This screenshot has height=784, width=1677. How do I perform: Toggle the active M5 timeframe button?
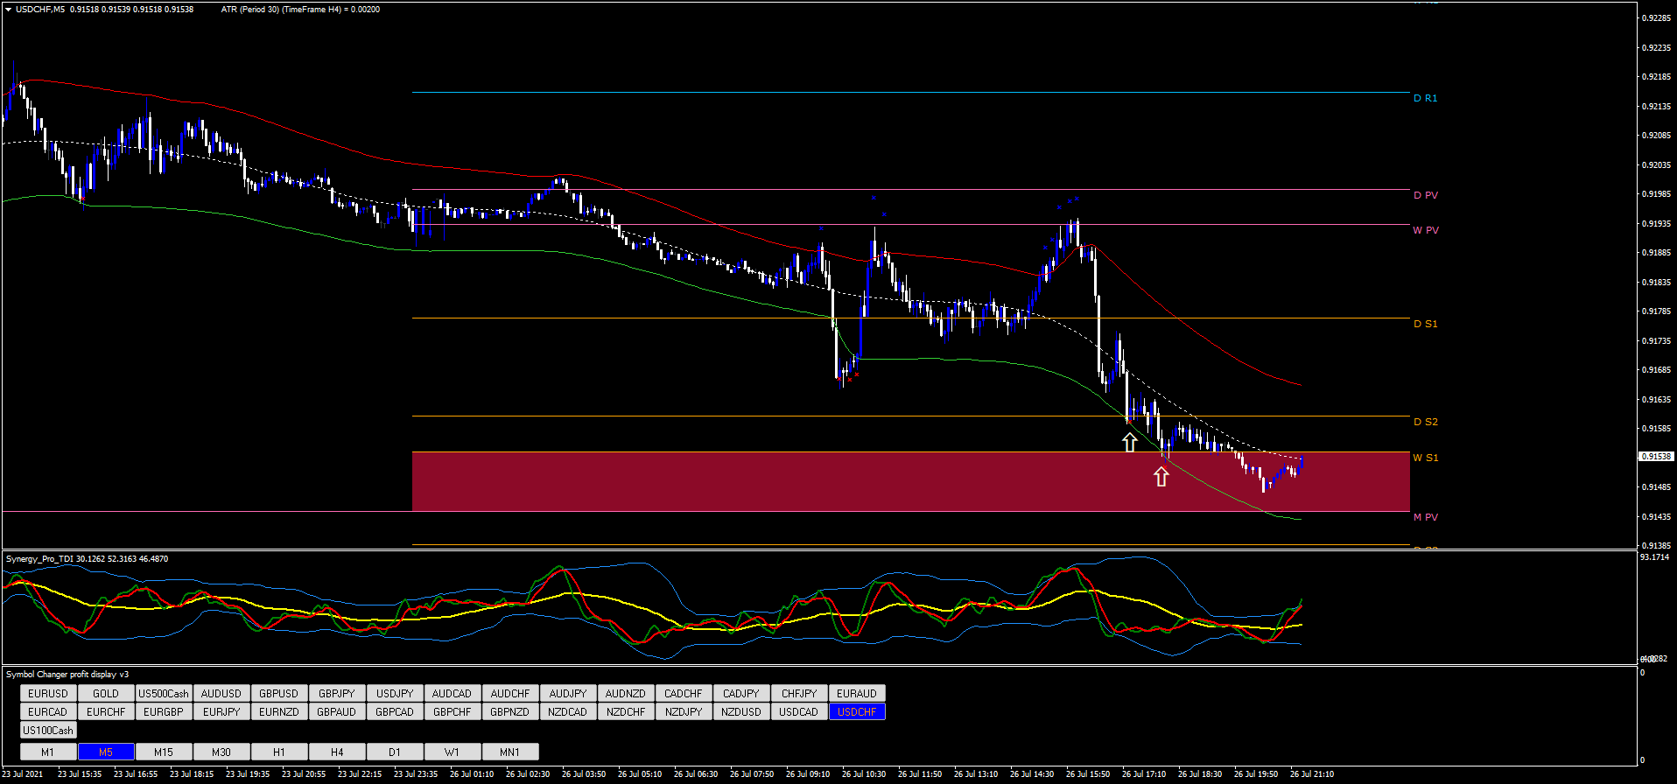click(106, 752)
